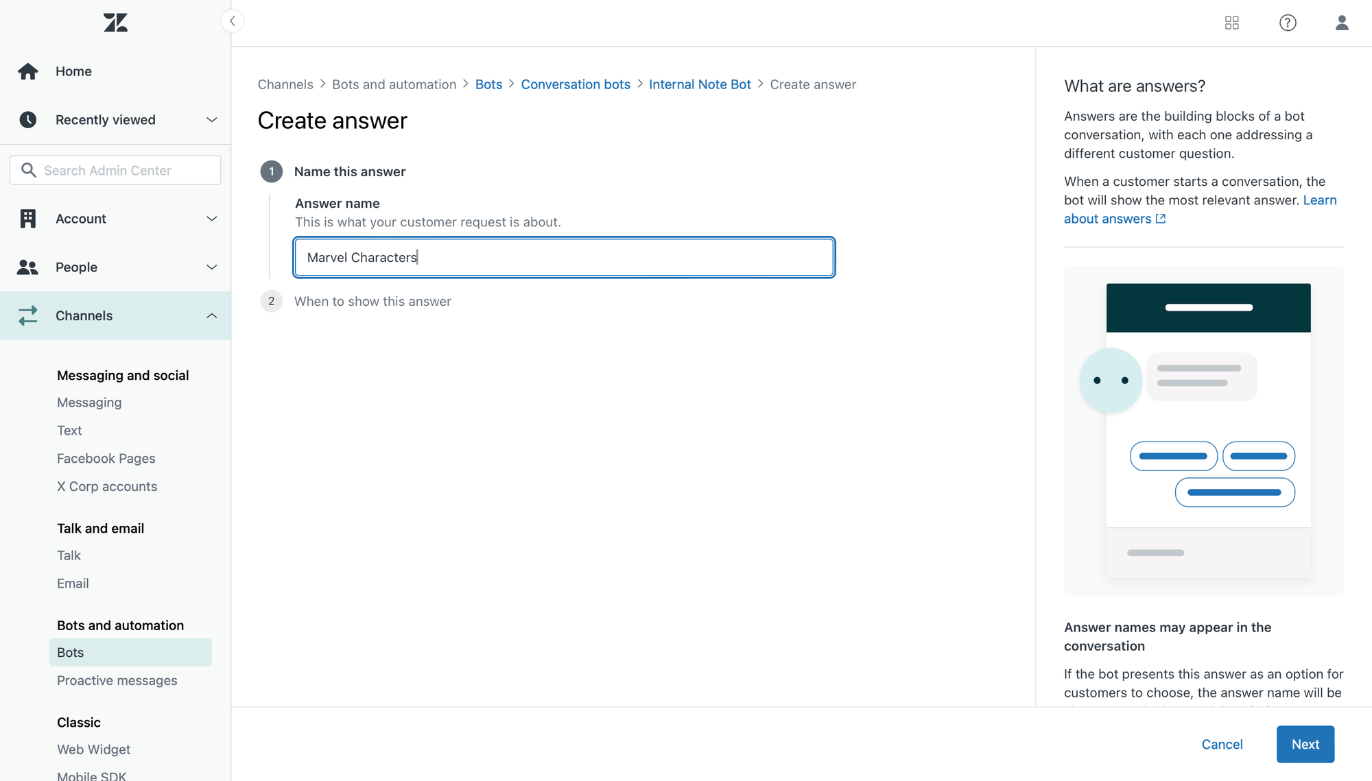Open Proactive messages in sidebar
Screen dimensions: 1372x781
tap(117, 680)
